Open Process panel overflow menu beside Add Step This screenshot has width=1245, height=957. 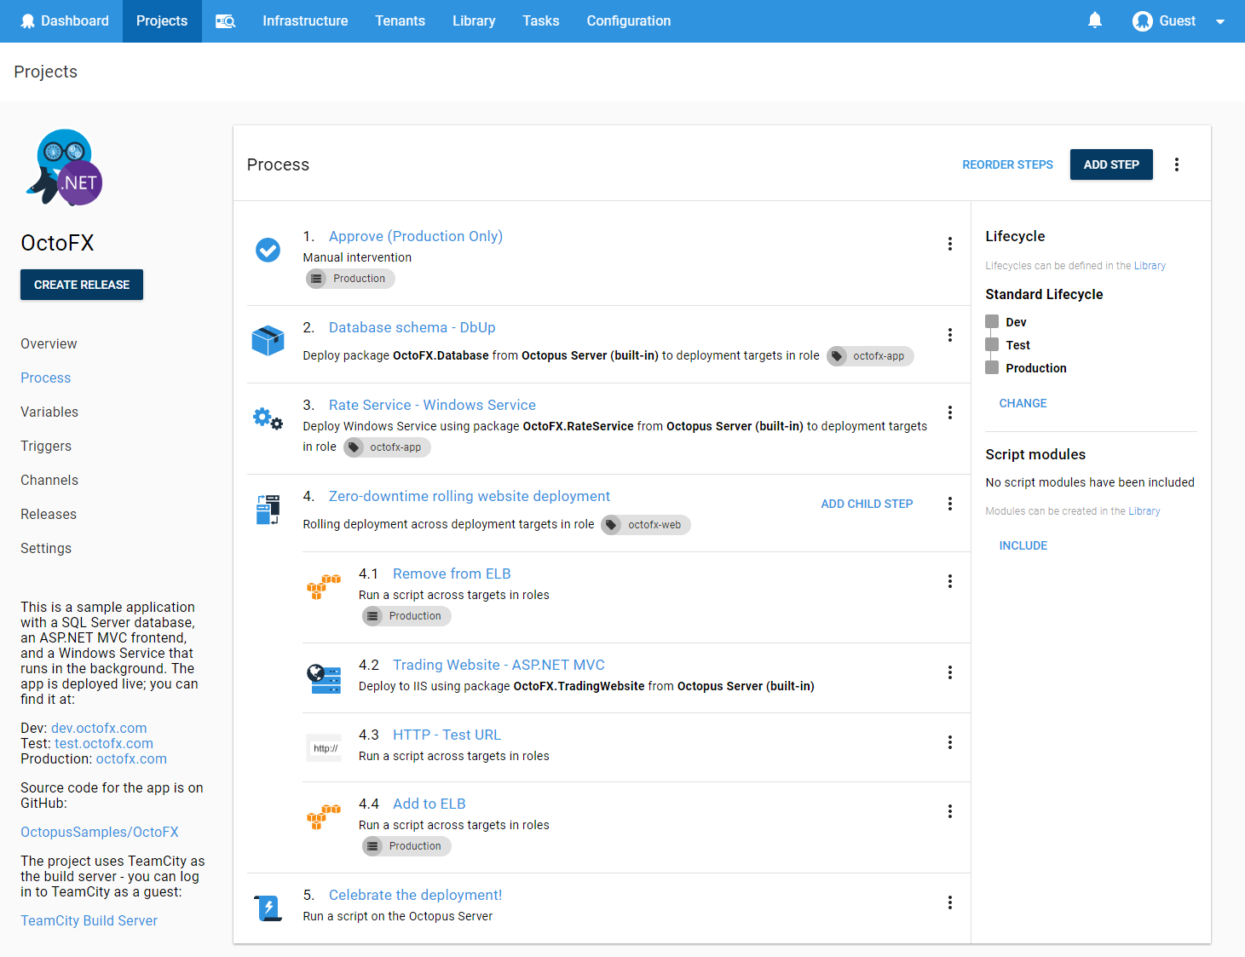tap(1176, 164)
